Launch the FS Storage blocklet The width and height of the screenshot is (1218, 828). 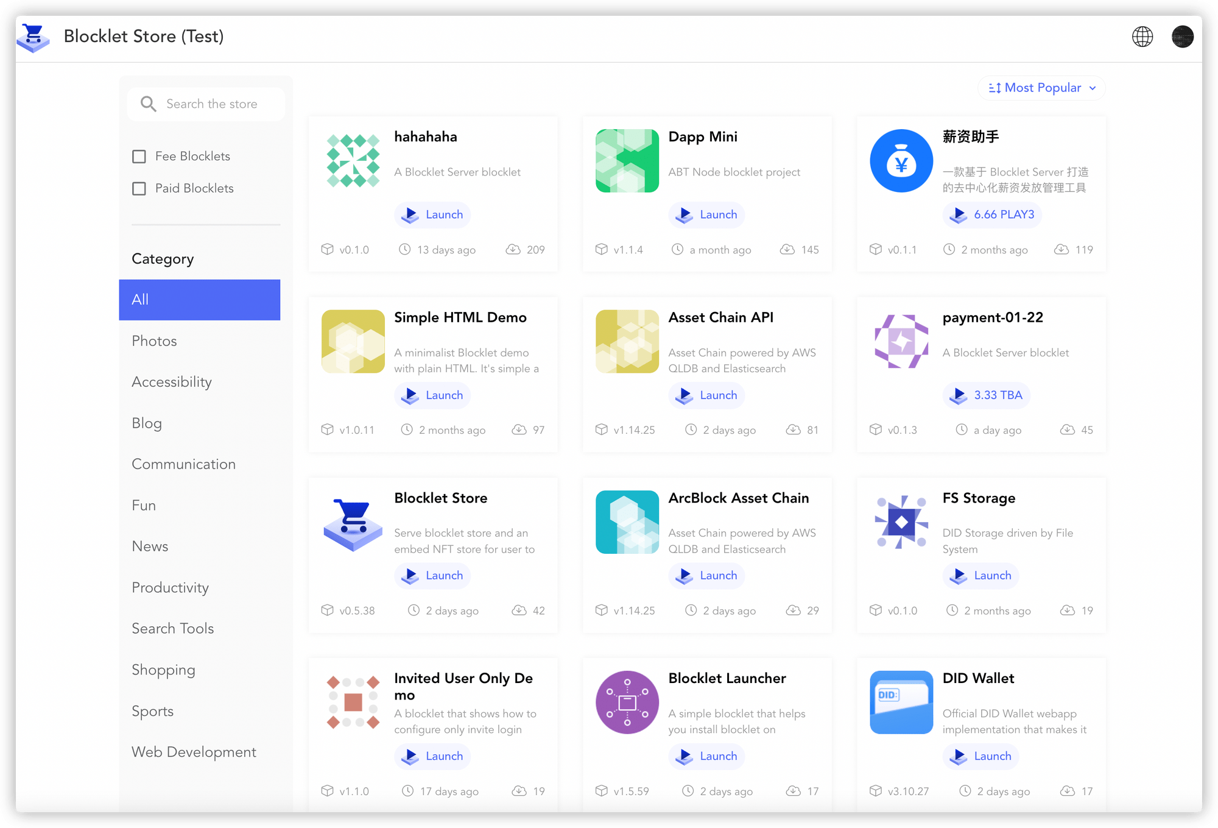[980, 575]
